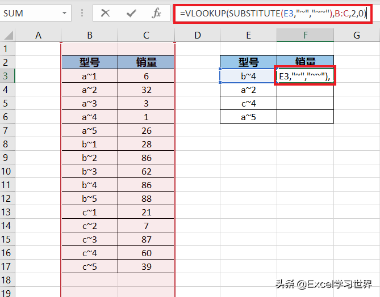The width and height of the screenshot is (380, 297).
Task: Select cell B7 containing a~5
Action: (90, 130)
